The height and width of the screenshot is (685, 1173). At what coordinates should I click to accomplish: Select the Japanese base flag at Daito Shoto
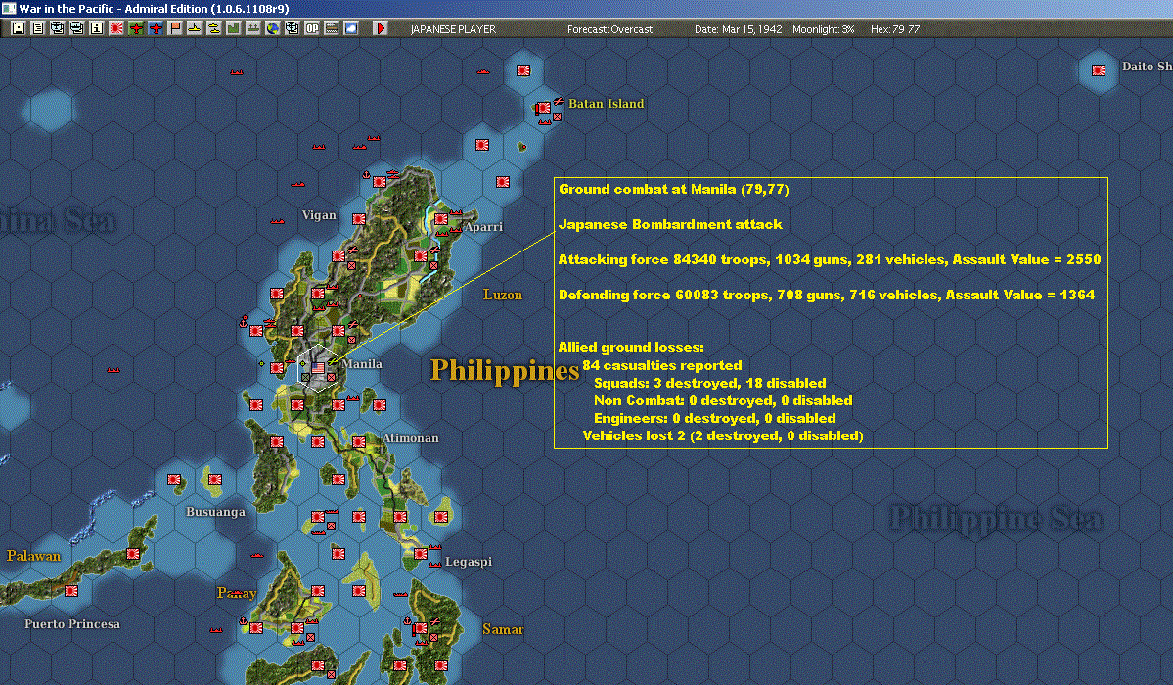1099,70
